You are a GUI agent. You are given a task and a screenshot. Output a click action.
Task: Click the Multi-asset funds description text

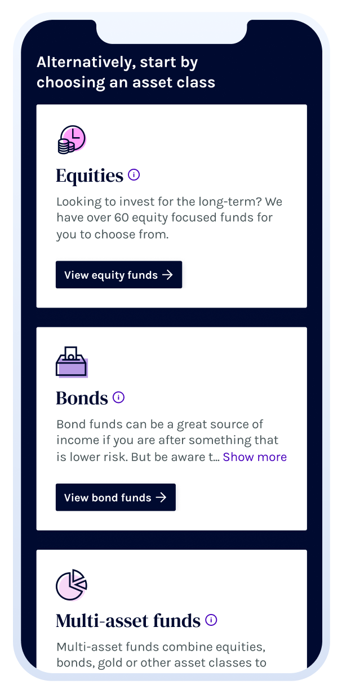click(x=161, y=655)
